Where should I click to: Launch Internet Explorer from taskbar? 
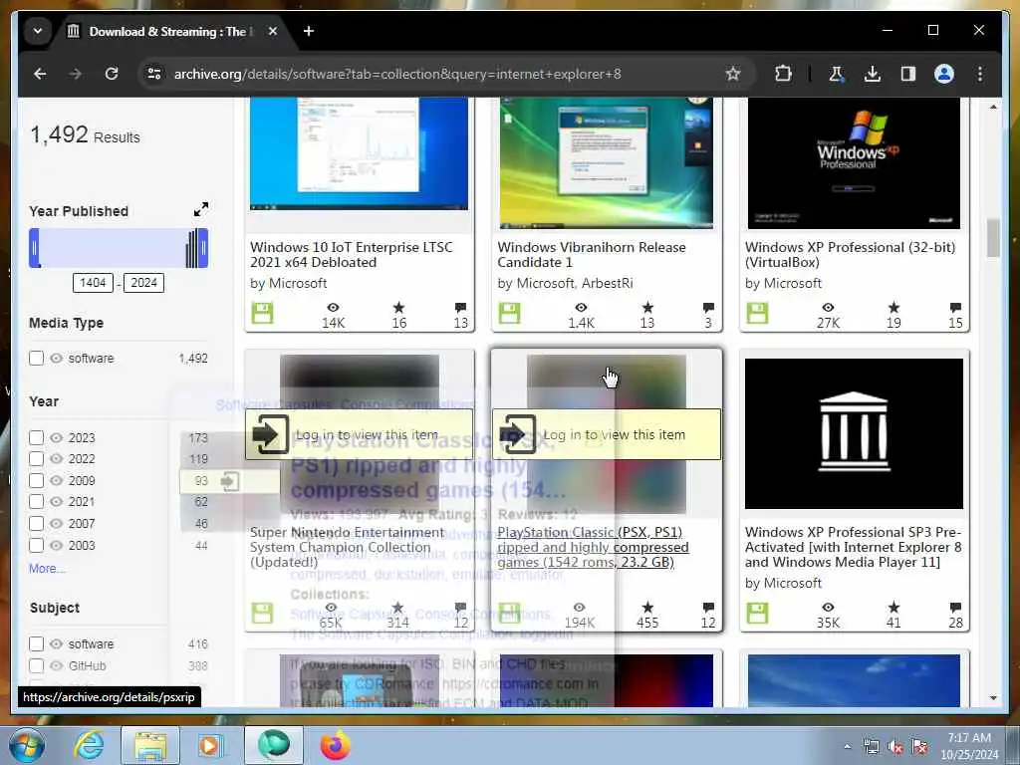pos(88,745)
